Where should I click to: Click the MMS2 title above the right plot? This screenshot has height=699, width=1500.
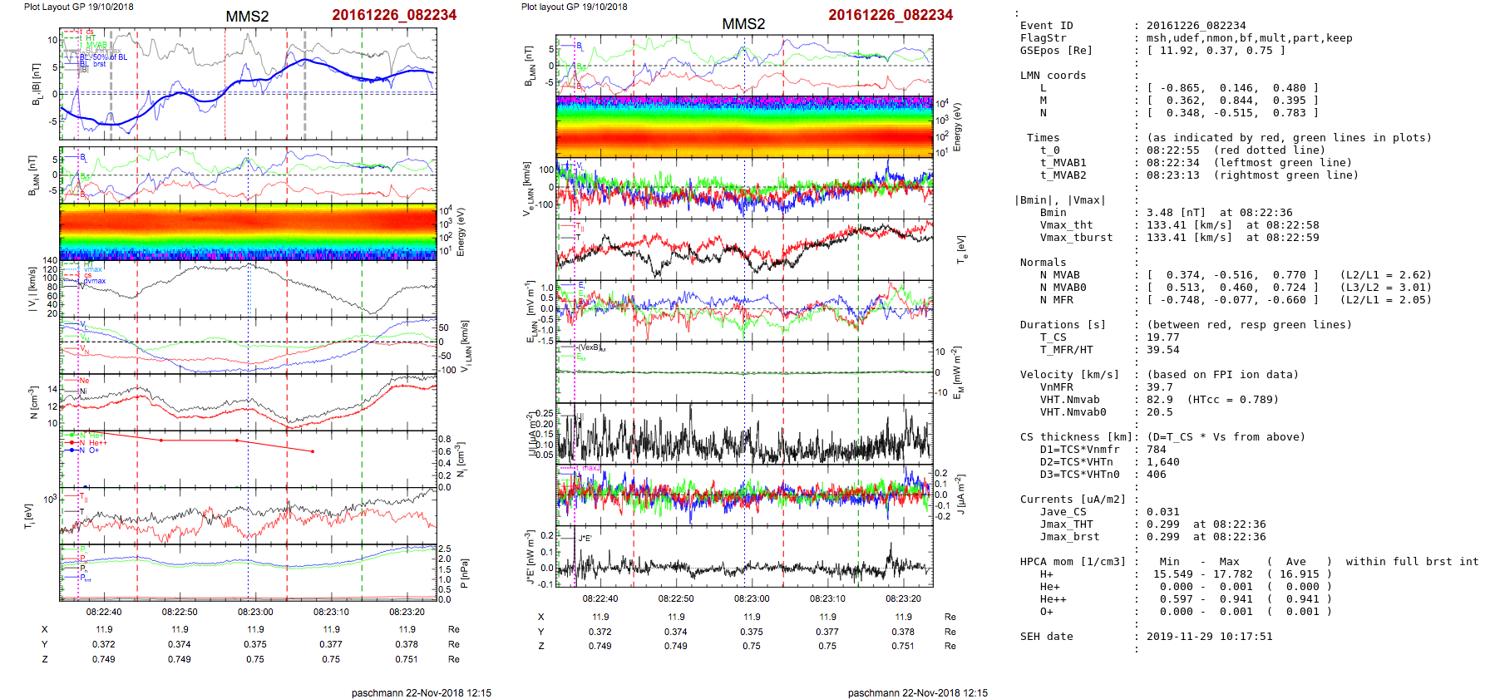(x=743, y=23)
